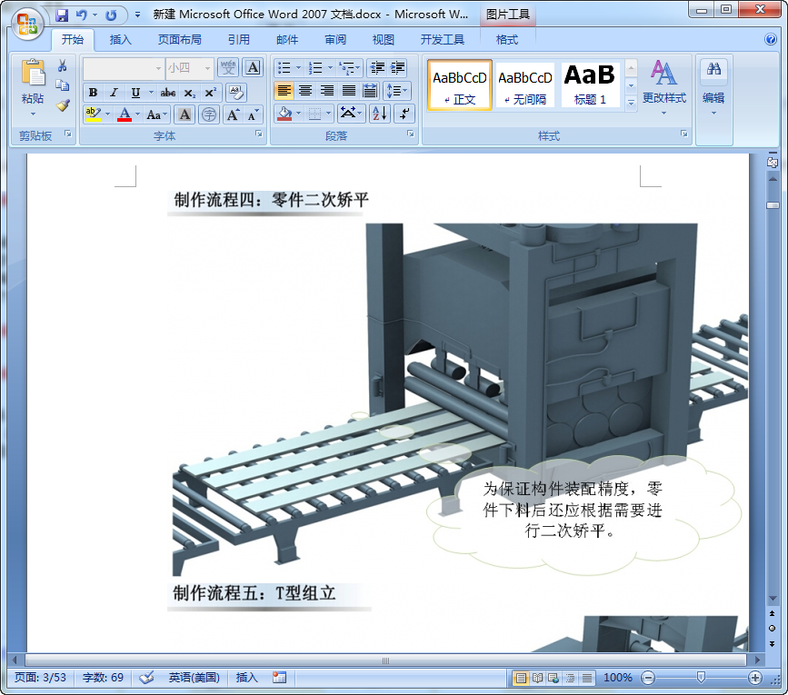Open the References (引用) tab
This screenshot has height=695, width=788.
[x=239, y=40]
